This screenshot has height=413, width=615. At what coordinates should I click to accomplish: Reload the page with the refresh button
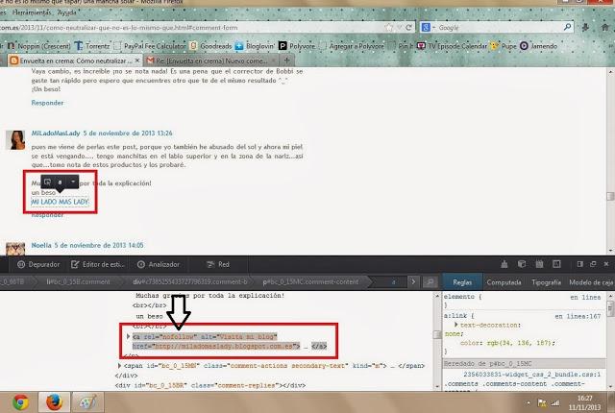408,28
